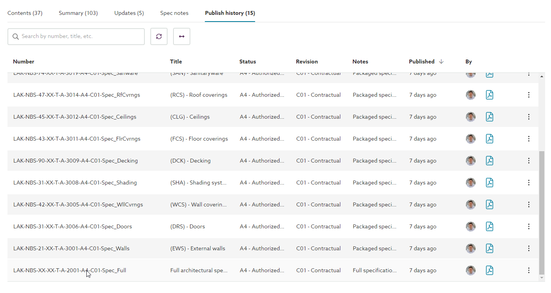The height and width of the screenshot is (293, 551).
Task: Open the PDF for the External walls row
Action: 489,248
